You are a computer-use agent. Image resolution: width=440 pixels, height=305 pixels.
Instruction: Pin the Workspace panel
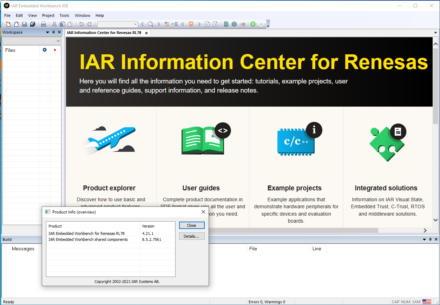[x=54, y=32]
